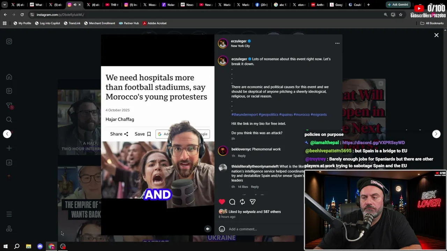The width and height of the screenshot is (447, 251).
Task: Open the #geopolitics hashtag
Action: [x=269, y=114]
